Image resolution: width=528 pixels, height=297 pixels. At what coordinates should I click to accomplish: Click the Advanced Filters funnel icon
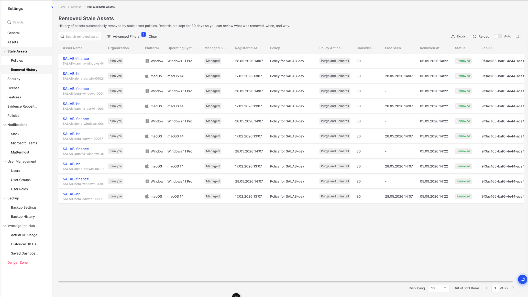[x=109, y=37]
